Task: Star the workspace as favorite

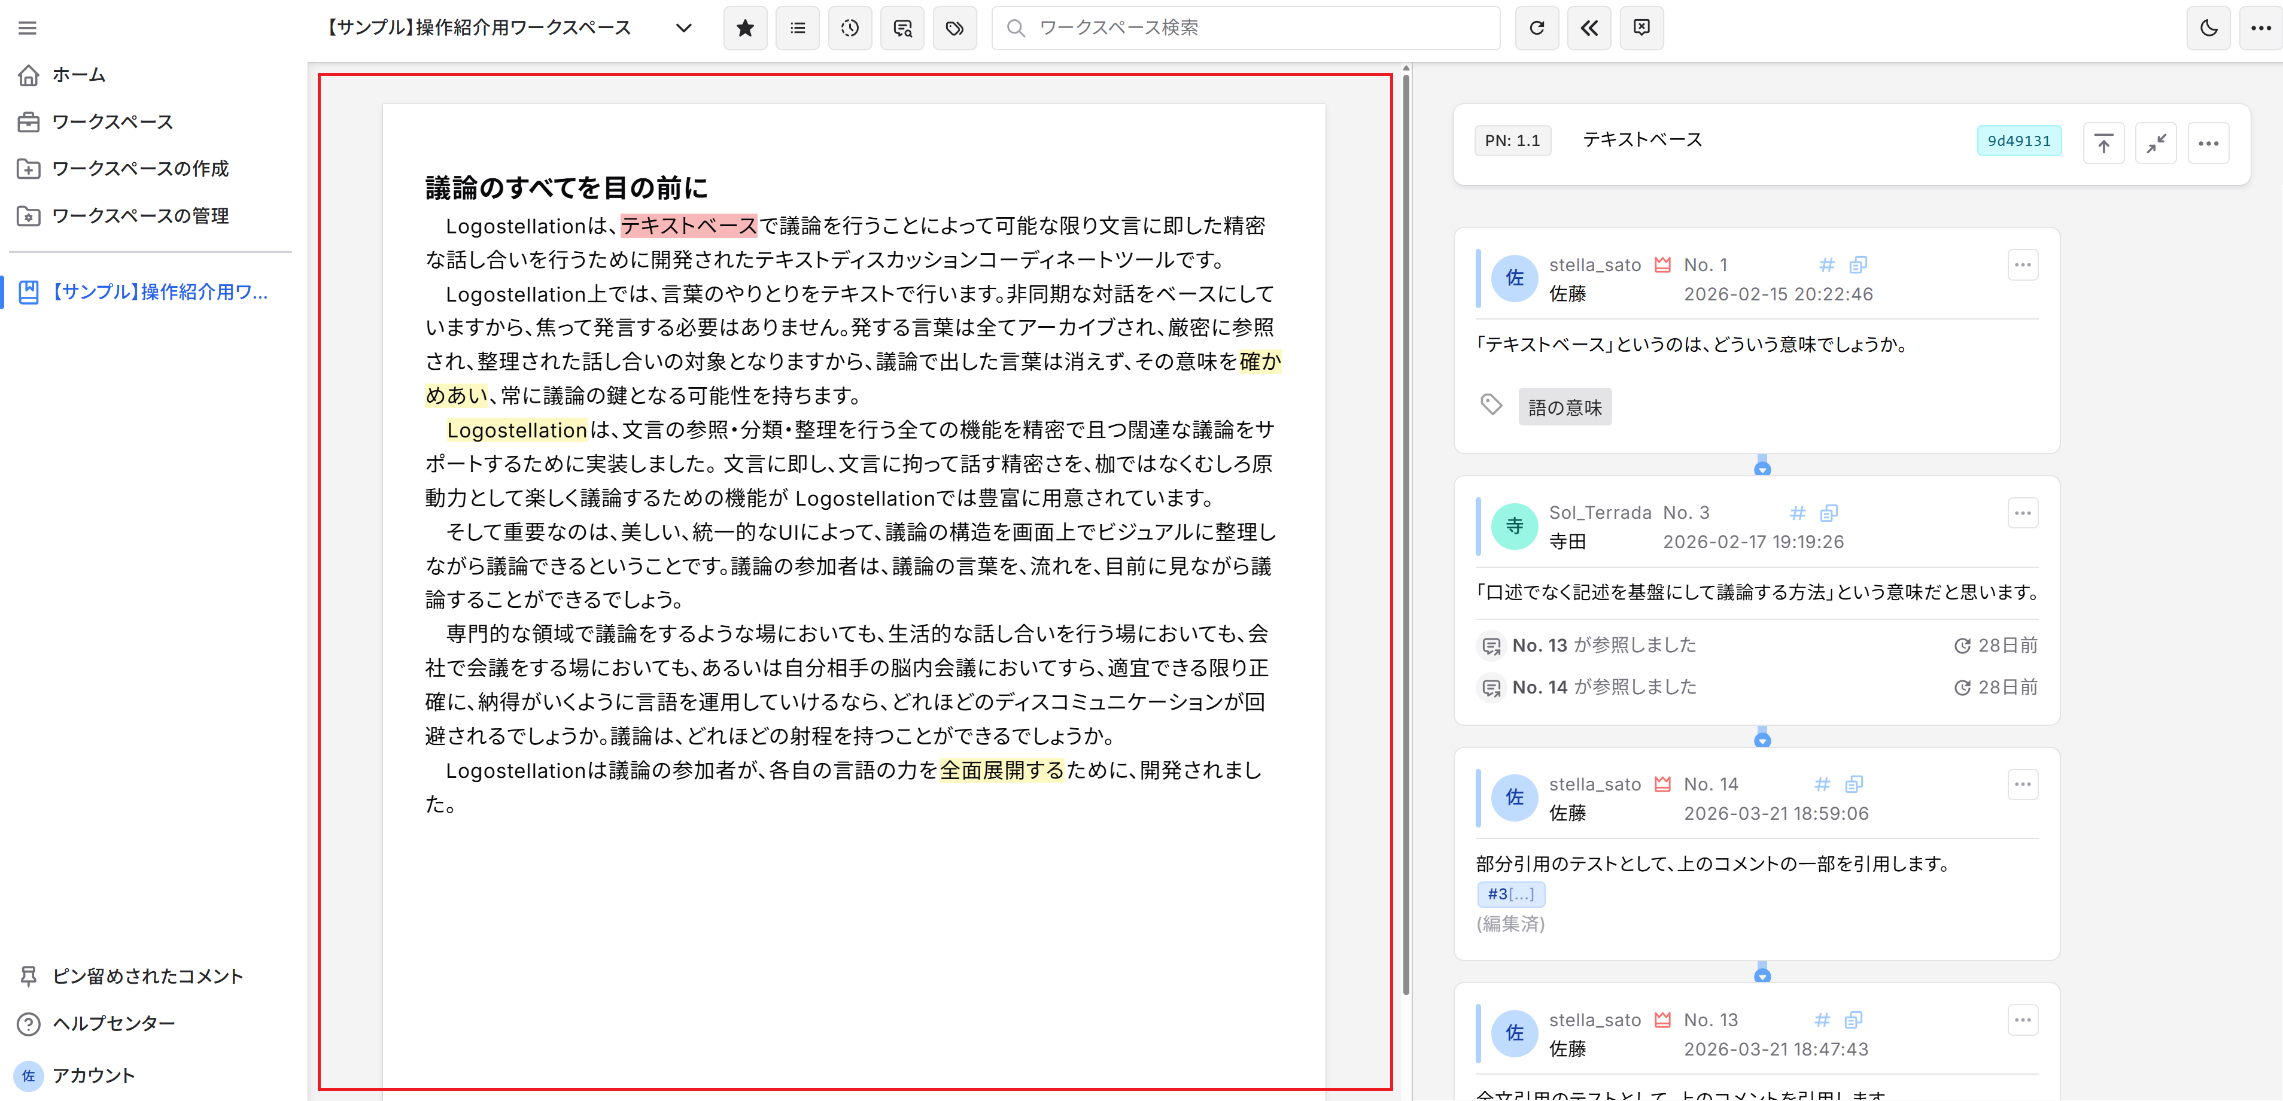Action: coord(746,28)
